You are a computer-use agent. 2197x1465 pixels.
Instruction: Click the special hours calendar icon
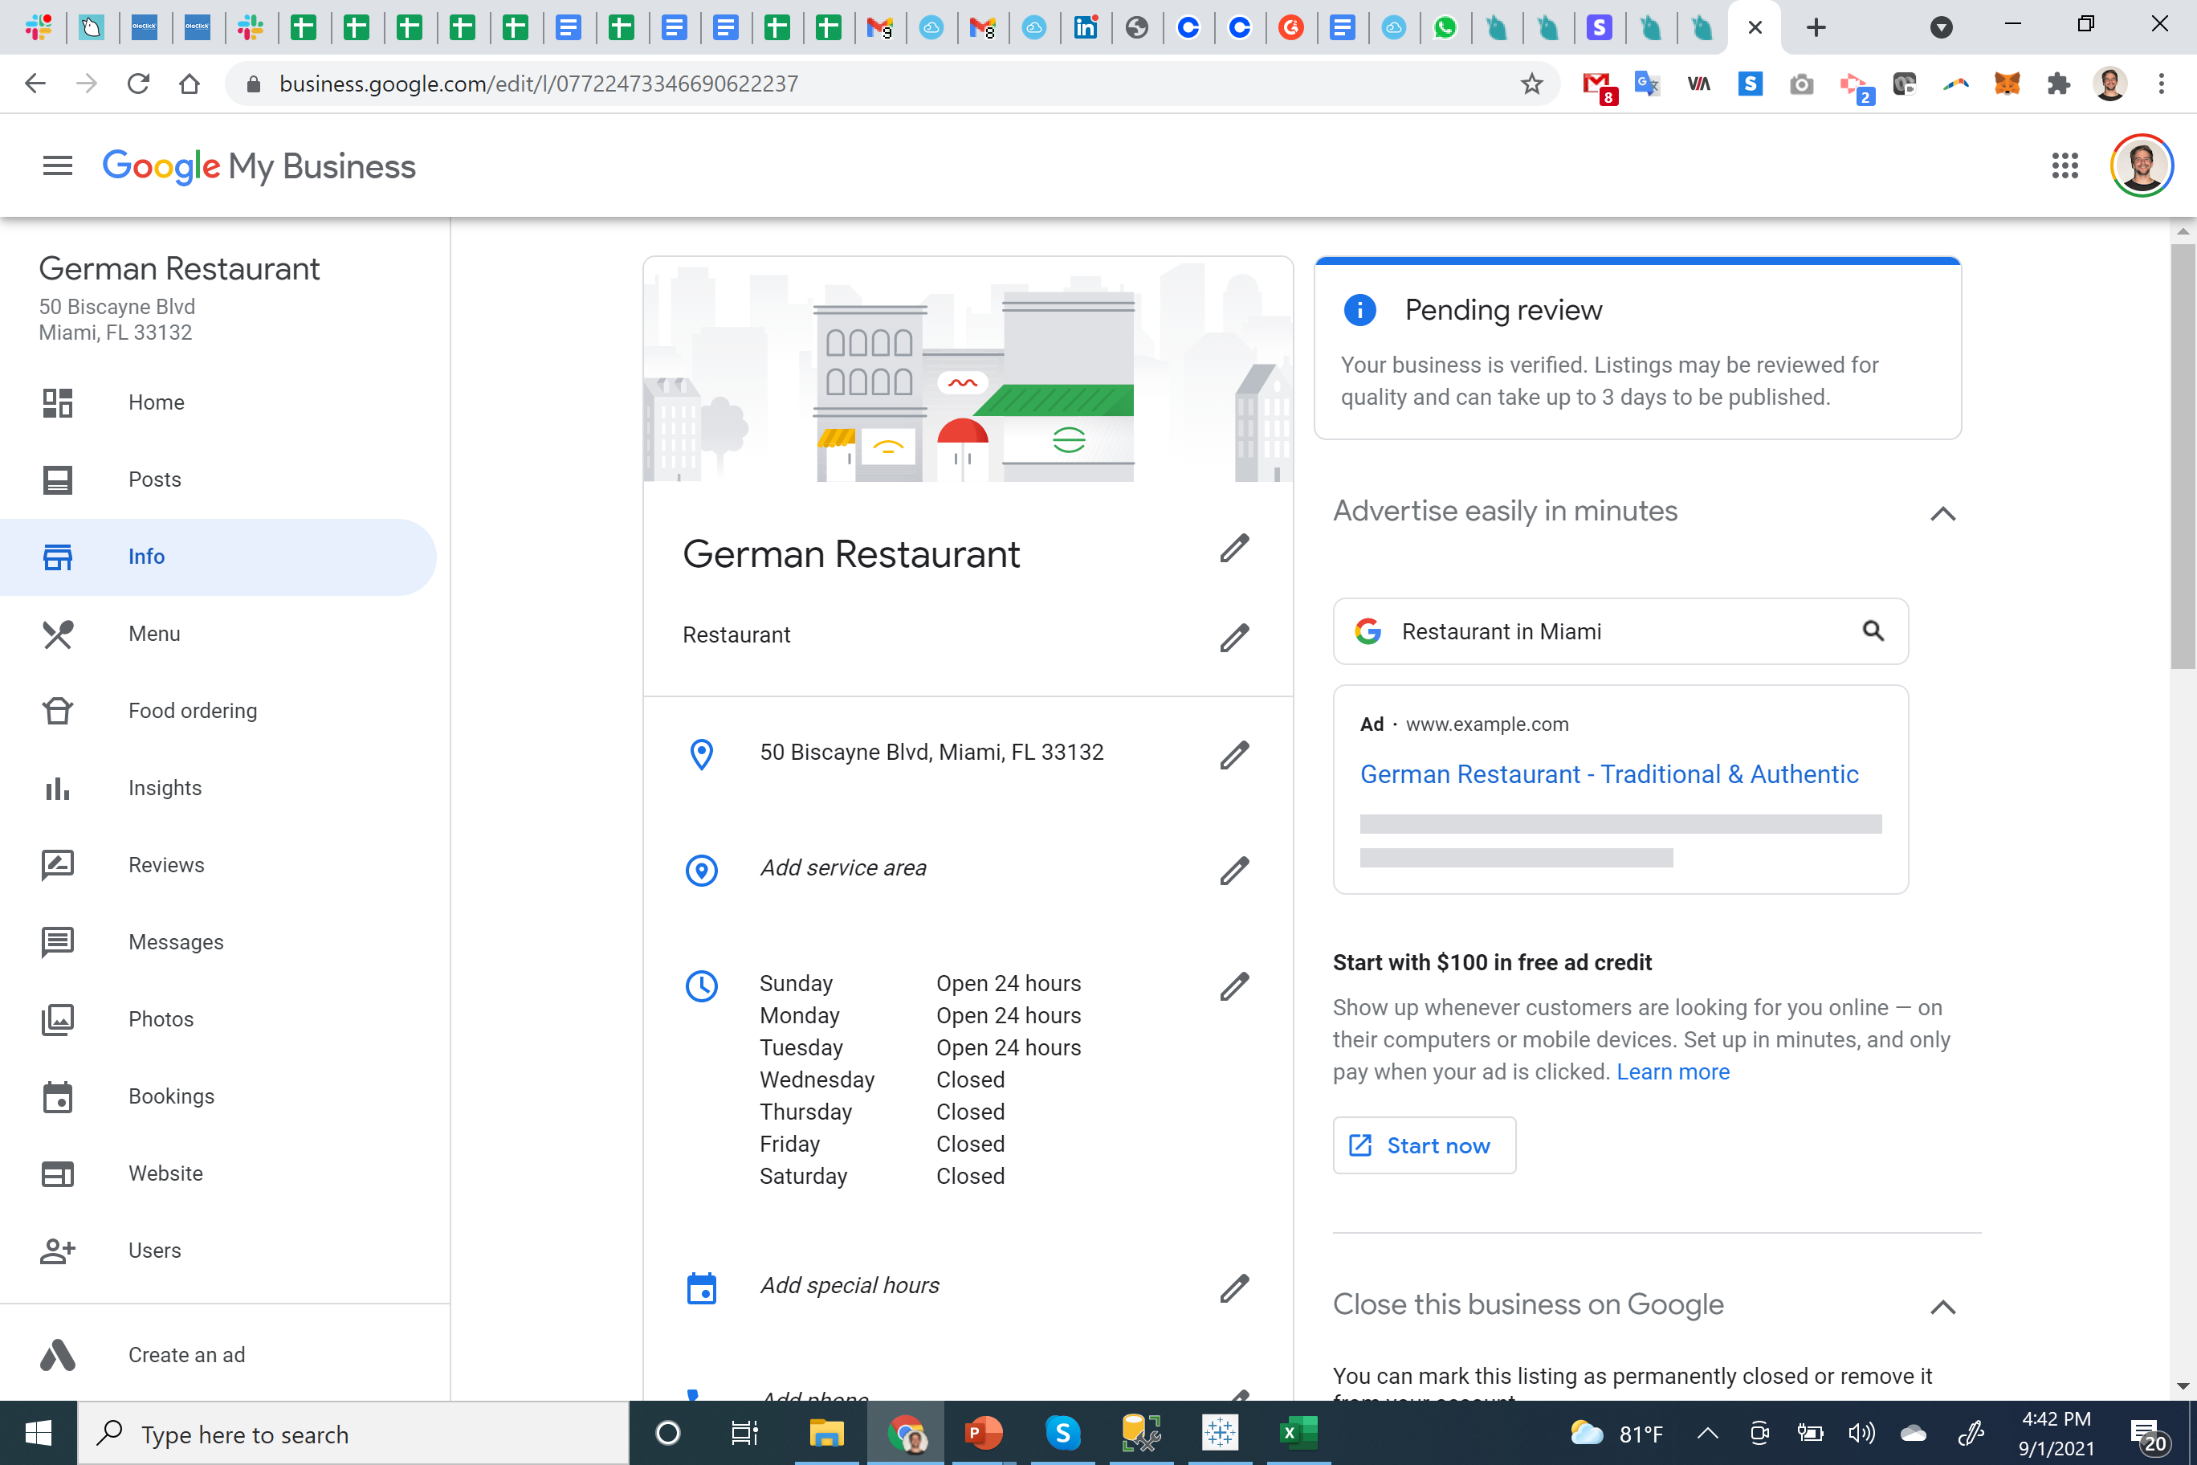click(x=702, y=1287)
